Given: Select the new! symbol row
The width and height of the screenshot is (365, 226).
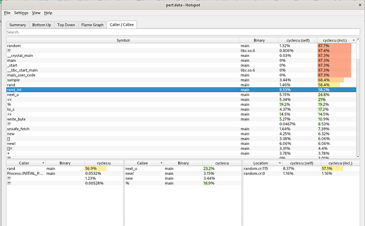Looking at the screenshot, I should [181, 143].
